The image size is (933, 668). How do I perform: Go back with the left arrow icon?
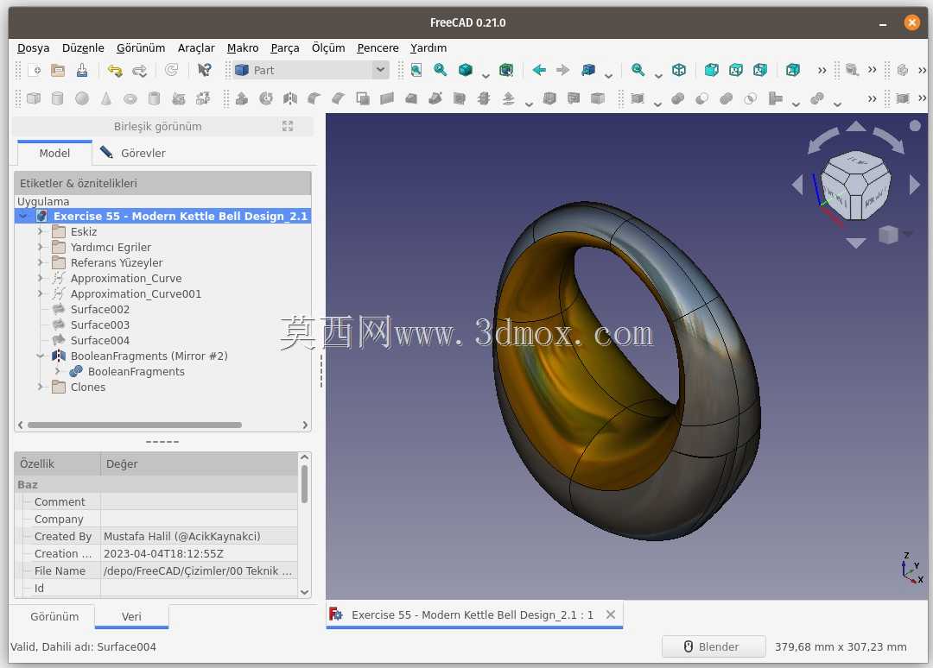tap(539, 70)
